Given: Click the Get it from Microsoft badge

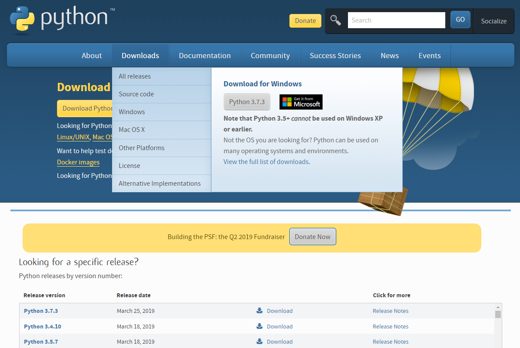Looking at the screenshot, I should (301, 102).
